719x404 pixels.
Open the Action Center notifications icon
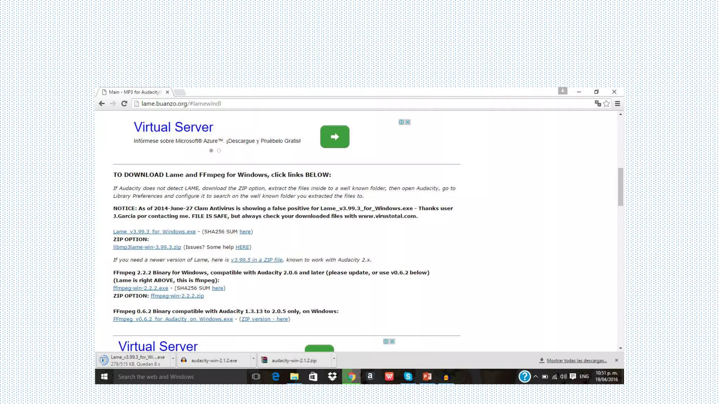tap(573, 376)
